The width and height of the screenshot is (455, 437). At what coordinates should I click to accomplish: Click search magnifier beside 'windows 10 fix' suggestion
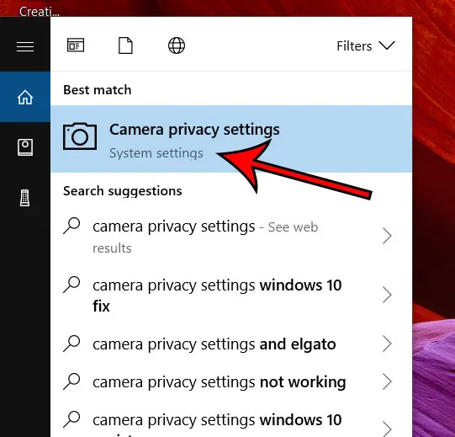(x=71, y=284)
